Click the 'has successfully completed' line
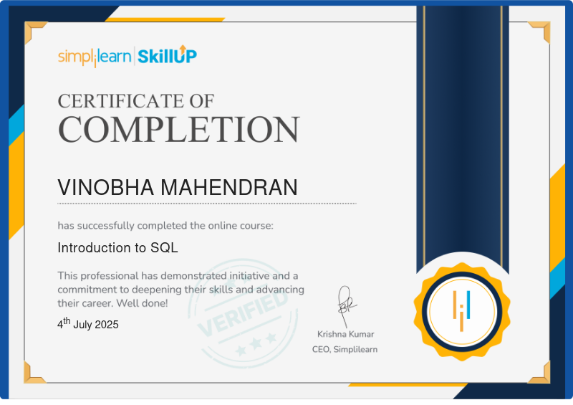The width and height of the screenshot is (573, 405). tap(165, 226)
